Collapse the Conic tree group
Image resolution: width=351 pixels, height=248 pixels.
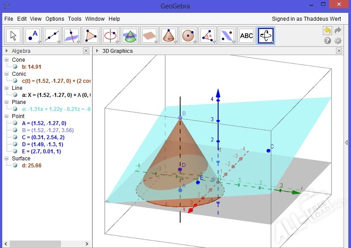pos(7,74)
